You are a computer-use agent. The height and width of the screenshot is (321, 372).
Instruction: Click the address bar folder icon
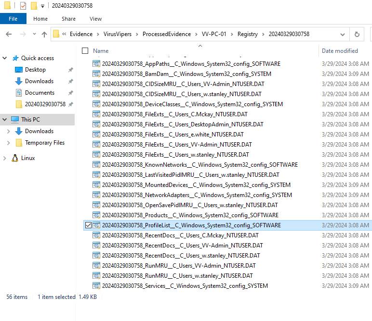[x=56, y=34]
